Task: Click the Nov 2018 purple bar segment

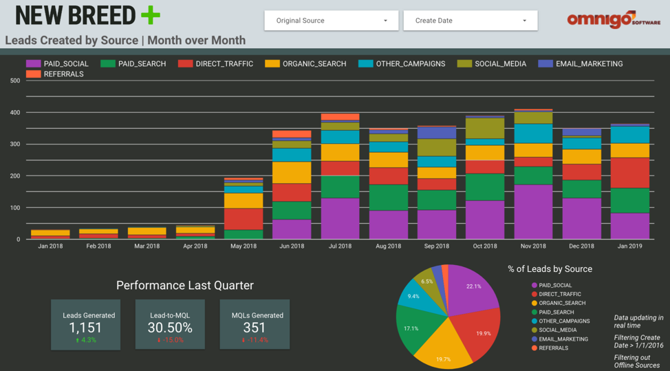Action: 534,212
